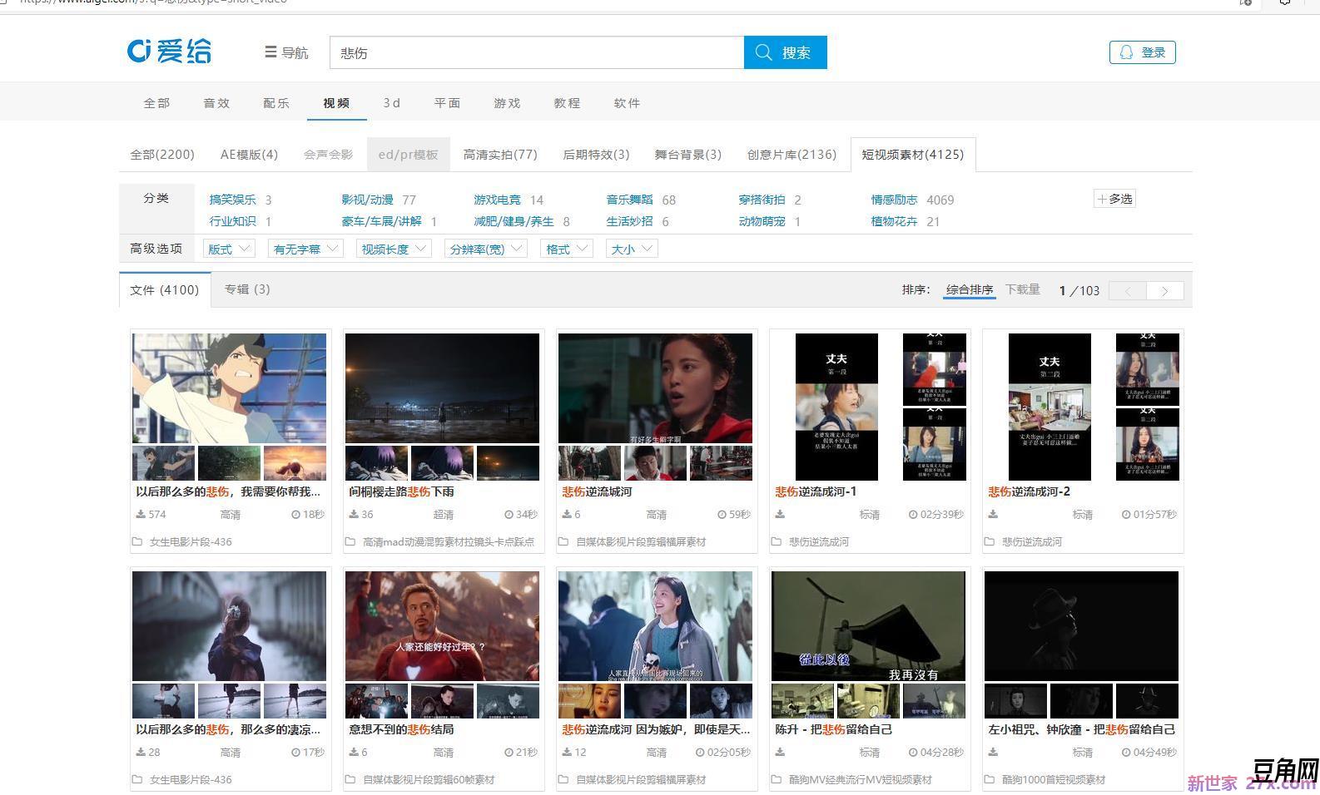Click download icon beside 574 count
The height and width of the screenshot is (795, 1320).
point(141,515)
